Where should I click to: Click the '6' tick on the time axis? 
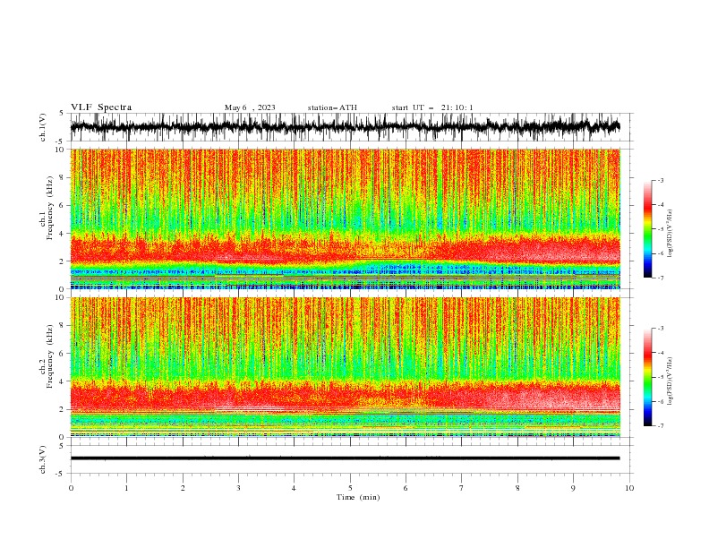tap(406, 488)
